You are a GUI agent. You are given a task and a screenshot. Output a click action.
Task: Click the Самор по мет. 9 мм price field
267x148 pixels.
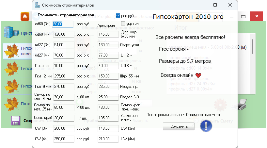(x=64, y=97)
